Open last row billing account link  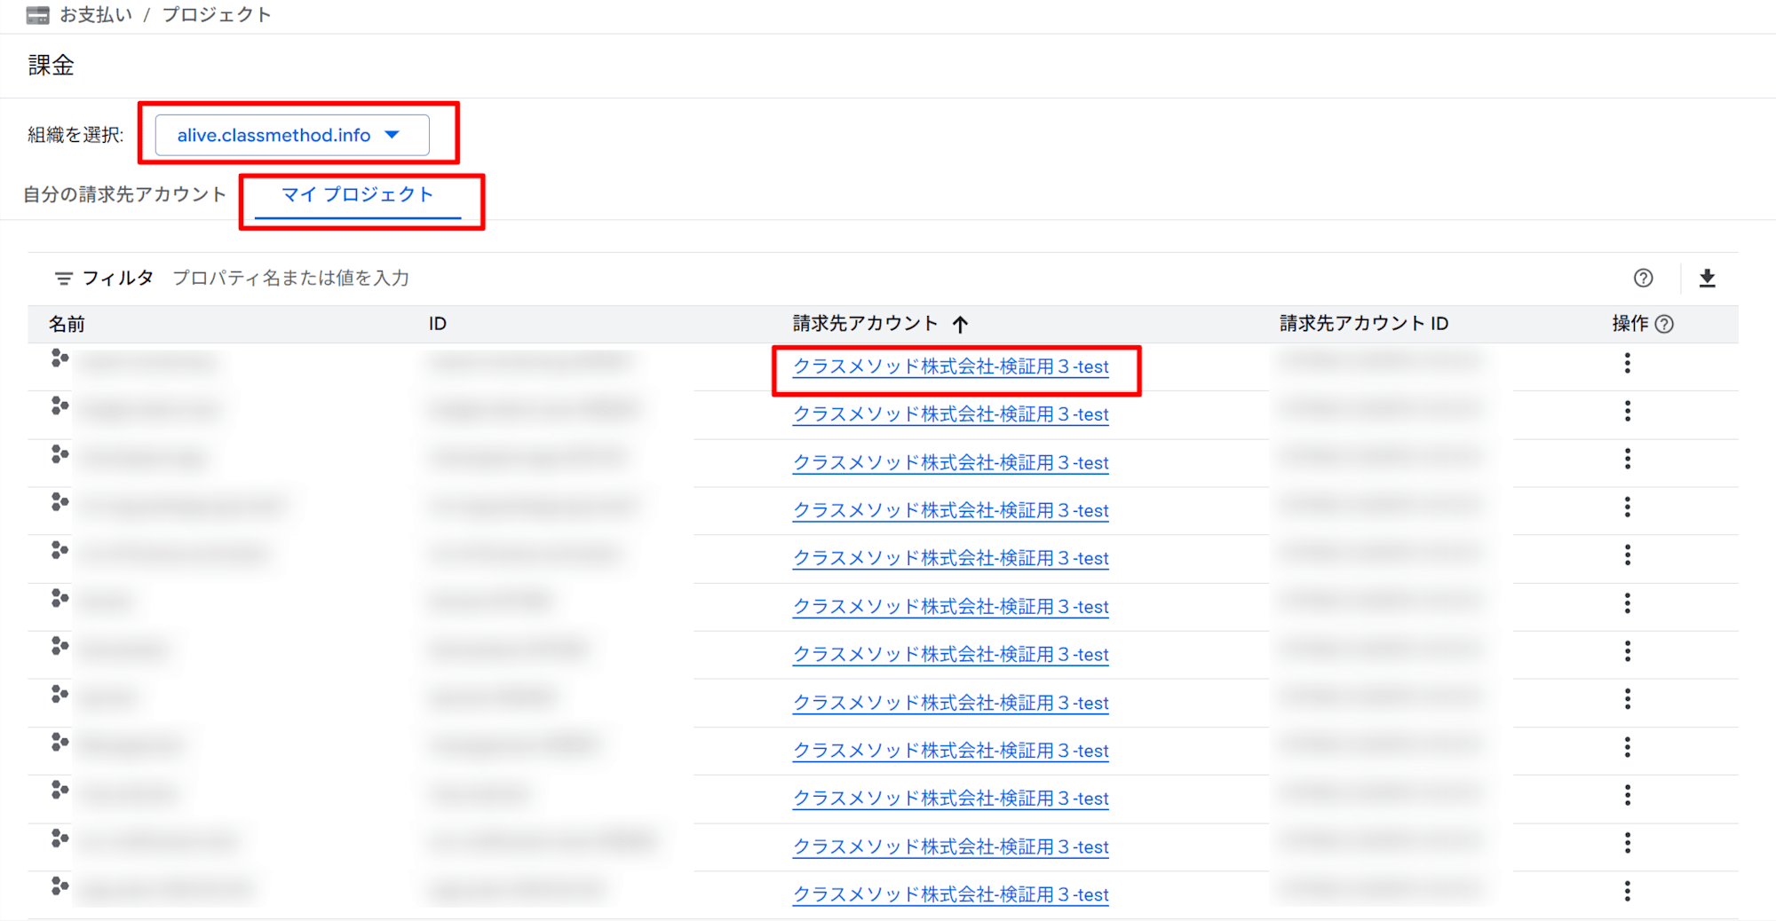click(x=951, y=894)
